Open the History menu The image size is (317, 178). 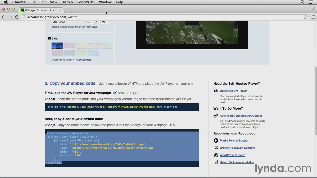point(67,2)
